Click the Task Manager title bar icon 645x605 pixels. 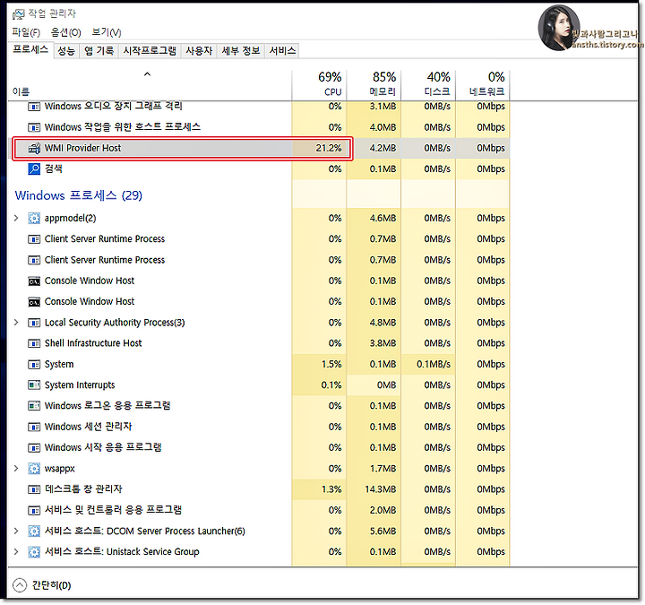point(18,15)
